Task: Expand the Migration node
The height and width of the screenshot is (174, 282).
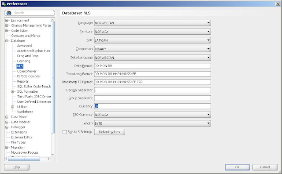Action: (7, 148)
